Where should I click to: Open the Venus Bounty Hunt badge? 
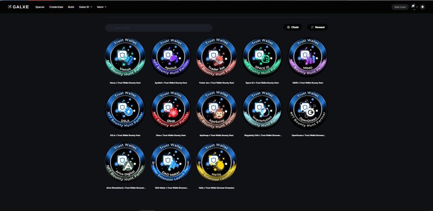pyautogui.click(x=125, y=57)
